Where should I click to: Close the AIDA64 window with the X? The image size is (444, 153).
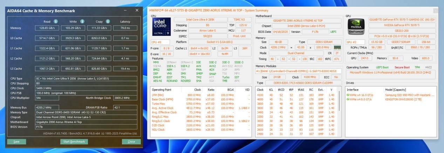click(x=137, y=10)
